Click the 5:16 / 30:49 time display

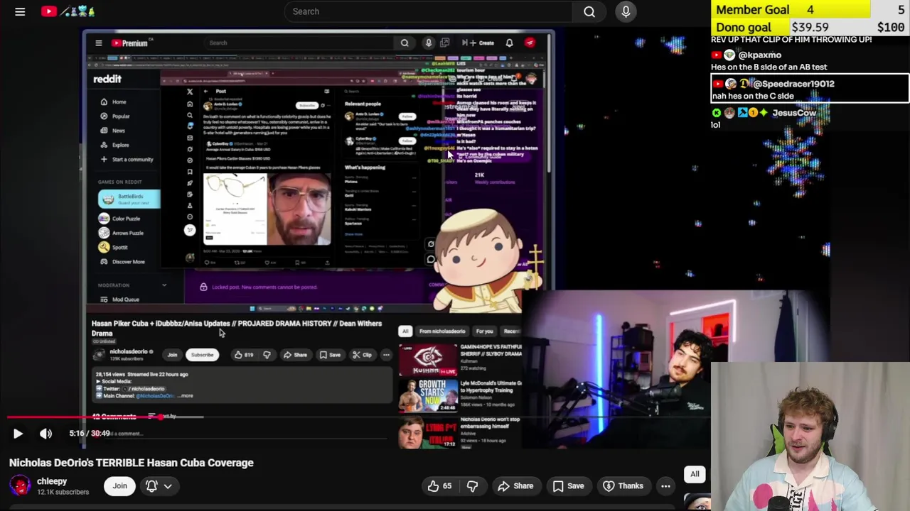[90, 434]
